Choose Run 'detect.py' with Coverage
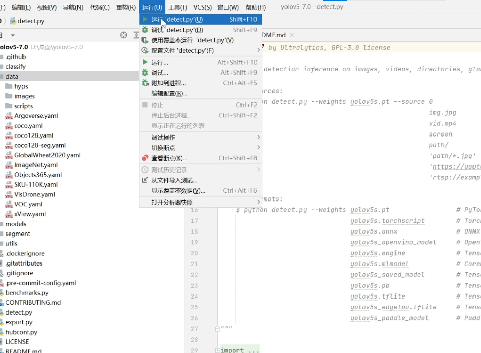Screen dimensions: 481x353 tap(201, 40)
